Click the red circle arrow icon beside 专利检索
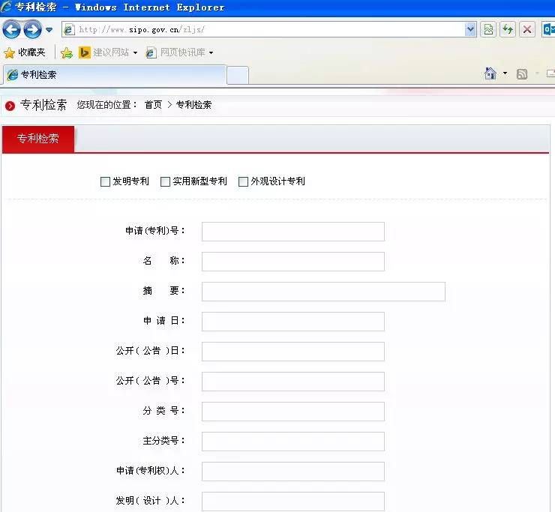The width and height of the screenshot is (555, 512). tap(10, 106)
